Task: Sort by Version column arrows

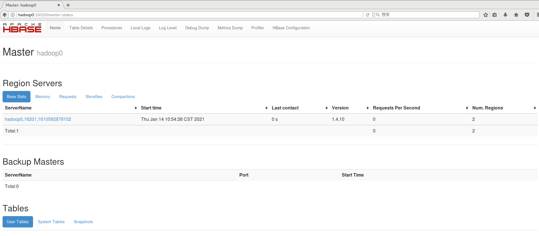Action: click(x=367, y=108)
